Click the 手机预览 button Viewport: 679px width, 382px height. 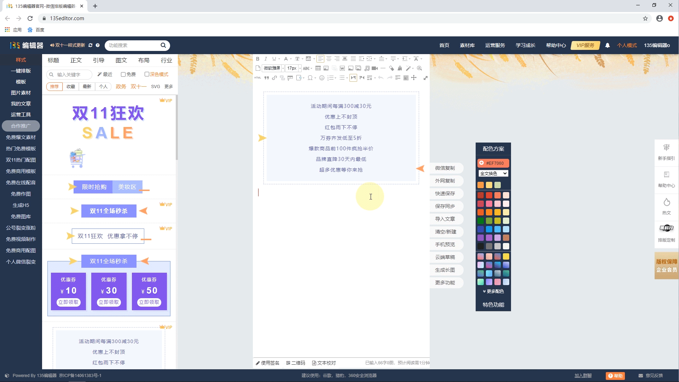pyautogui.click(x=445, y=244)
